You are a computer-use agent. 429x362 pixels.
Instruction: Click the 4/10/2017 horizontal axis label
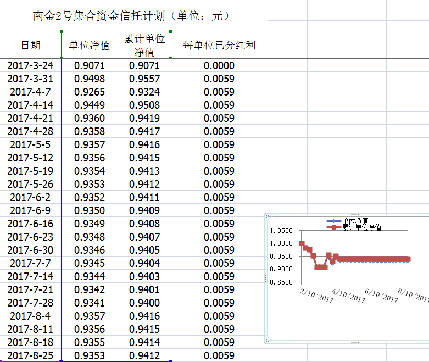349,296
